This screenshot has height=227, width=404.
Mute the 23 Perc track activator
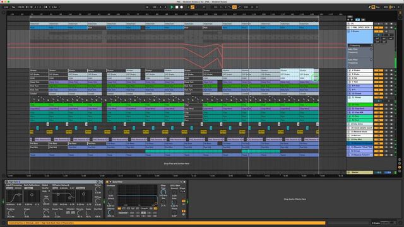click(379, 116)
